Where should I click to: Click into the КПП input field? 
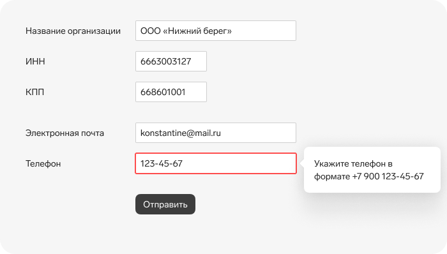(171, 92)
